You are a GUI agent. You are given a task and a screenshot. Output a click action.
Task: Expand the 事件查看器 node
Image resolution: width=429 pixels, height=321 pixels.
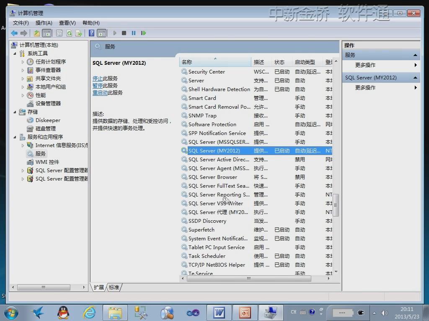point(23,70)
